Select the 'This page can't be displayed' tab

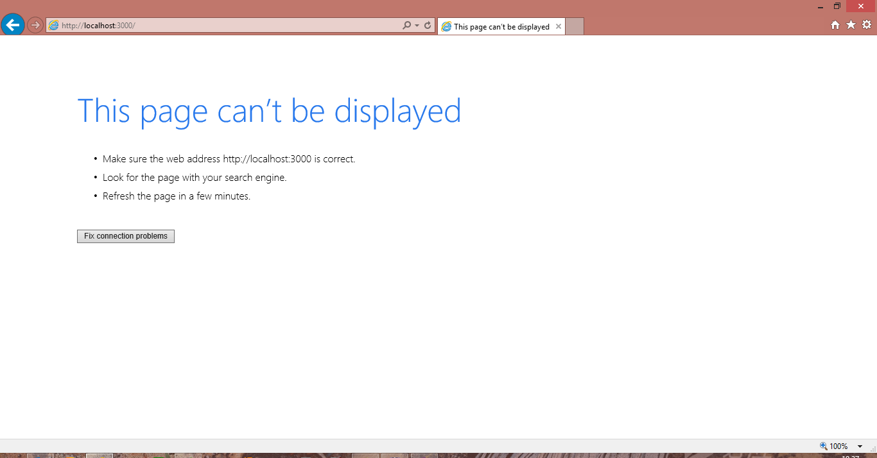[501, 26]
